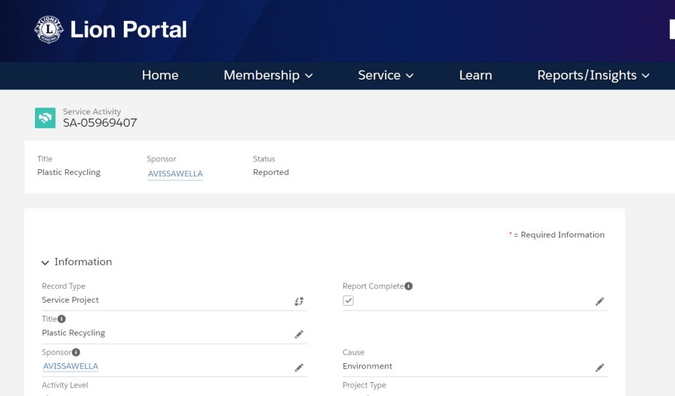Go to the Home tab
The width and height of the screenshot is (675, 396).
click(160, 75)
